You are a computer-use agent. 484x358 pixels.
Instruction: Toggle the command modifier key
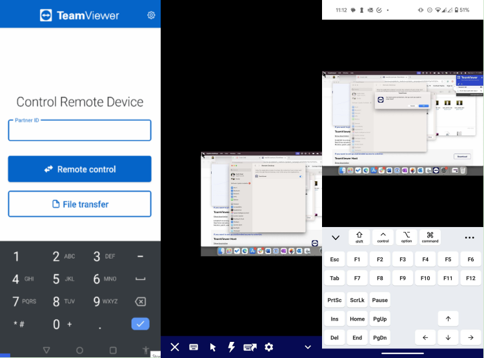pyautogui.click(x=430, y=237)
